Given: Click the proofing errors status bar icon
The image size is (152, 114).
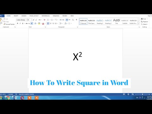Looking at the screenshot, I should point(16,94).
